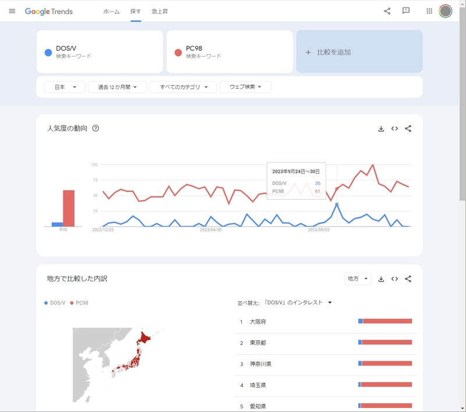The height and width of the screenshot is (412, 466).
Task: Click the help icon beside 人気度の動向
Action: (97, 129)
